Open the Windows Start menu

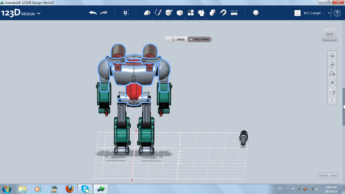click(x=6, y=189)
